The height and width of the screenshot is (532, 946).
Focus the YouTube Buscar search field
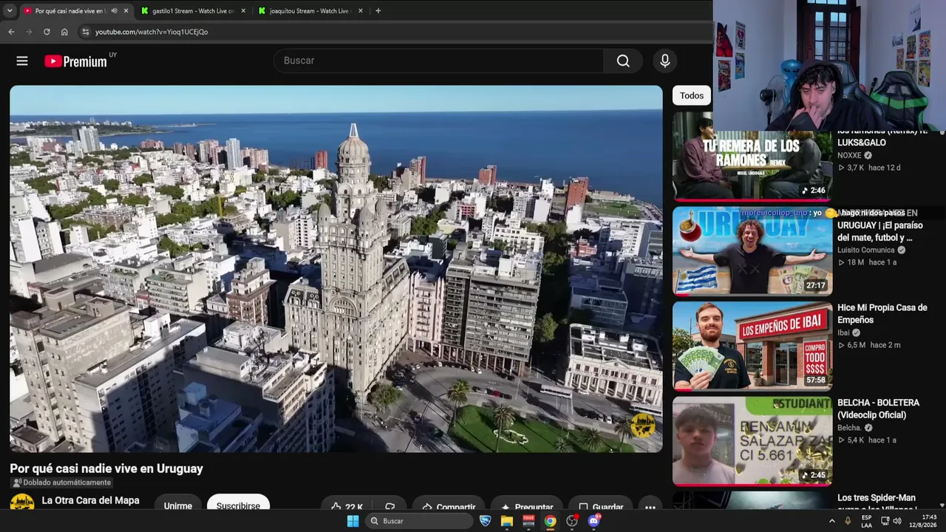(x=438, y=61)
